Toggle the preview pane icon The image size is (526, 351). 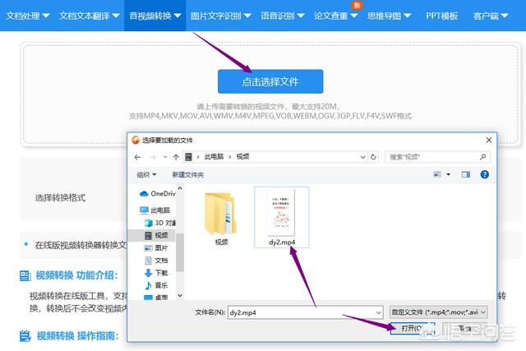(x=465, y=174)
